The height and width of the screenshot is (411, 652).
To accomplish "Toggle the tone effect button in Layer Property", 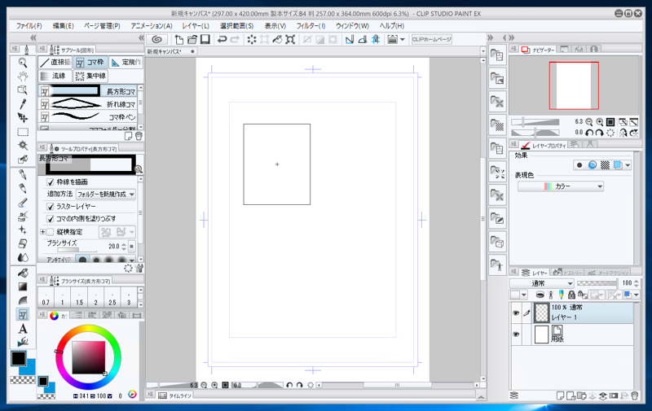I will click(x=605, y=165).
